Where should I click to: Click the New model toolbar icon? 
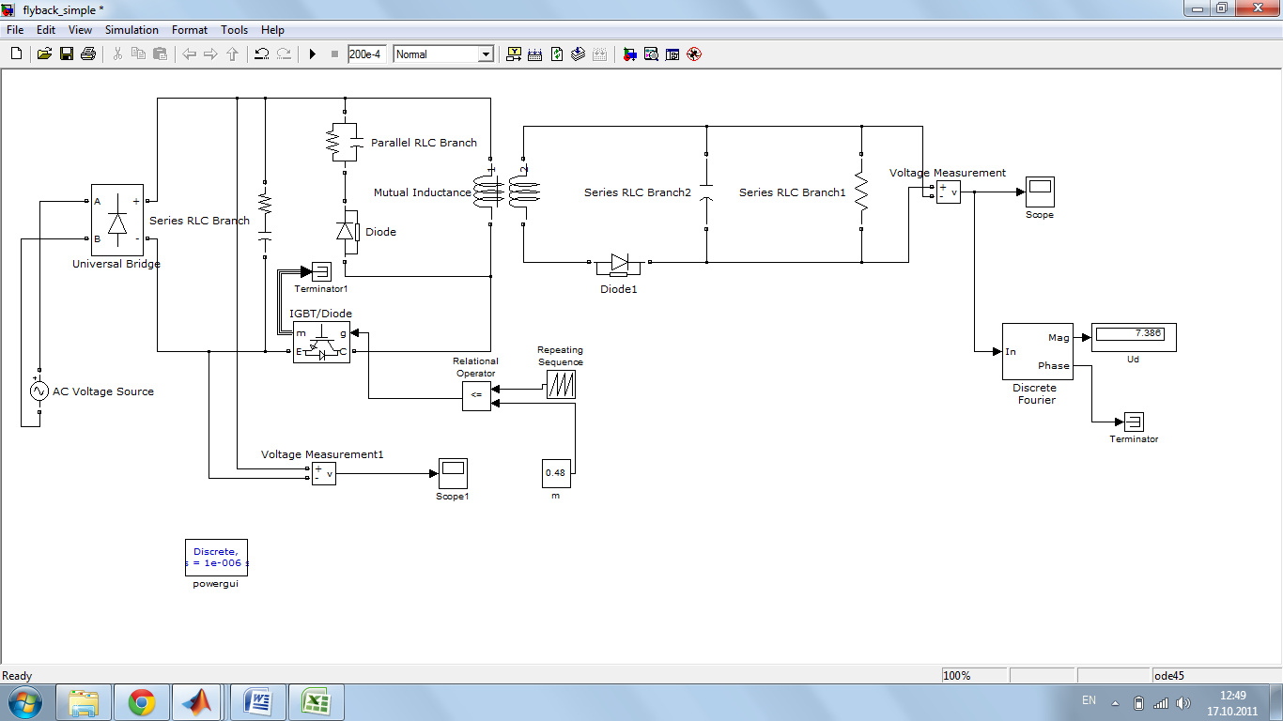click(16, 54)
